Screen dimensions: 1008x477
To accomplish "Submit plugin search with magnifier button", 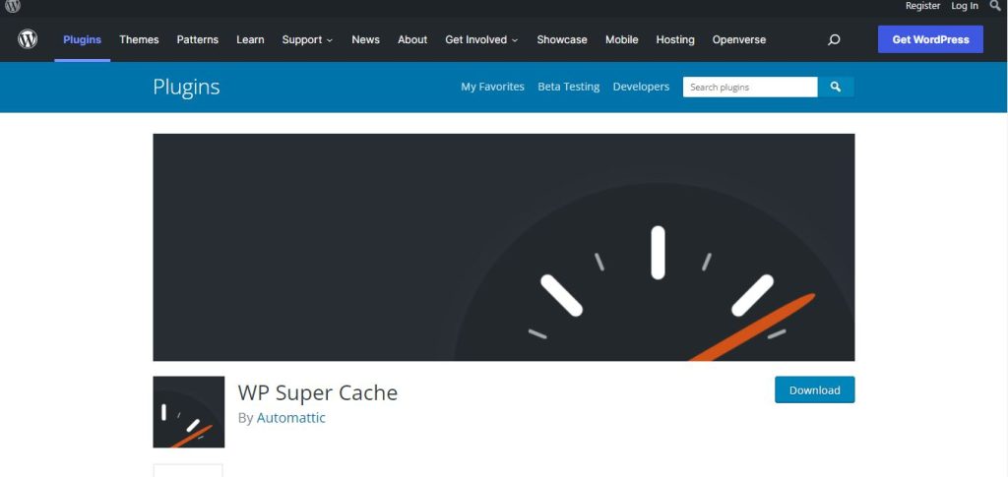I will pyautogui.click(x=835, y=87).
